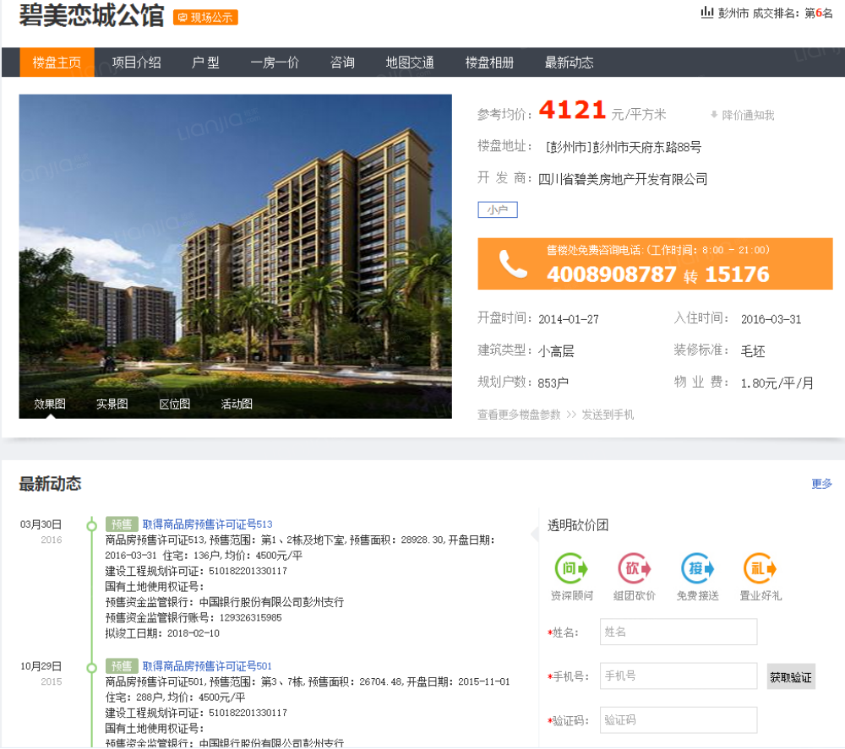Open the 一房一价 tab
Screen dimensions: 845x749
(x=275, y=62)
